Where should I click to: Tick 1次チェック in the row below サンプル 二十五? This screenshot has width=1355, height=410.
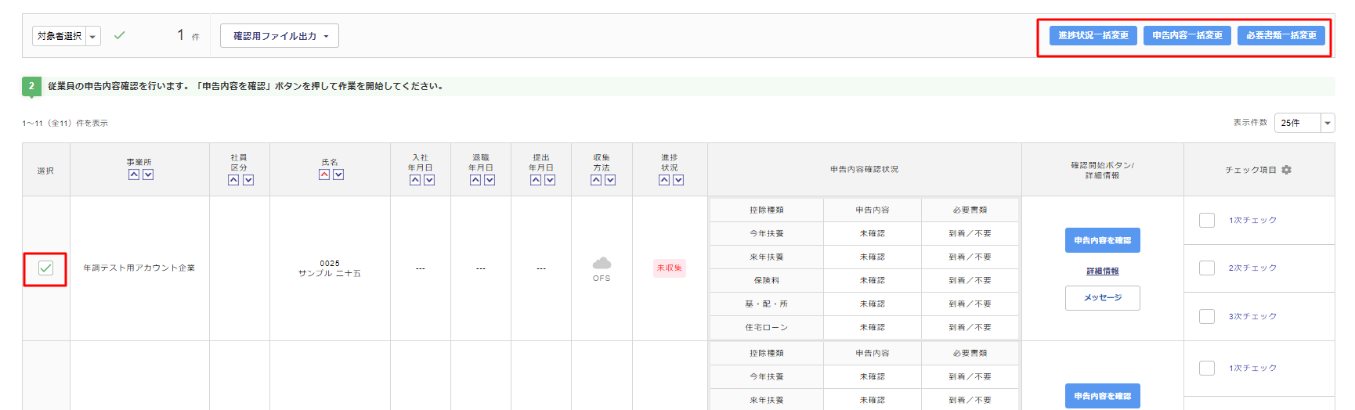[x=1207, y=368]
